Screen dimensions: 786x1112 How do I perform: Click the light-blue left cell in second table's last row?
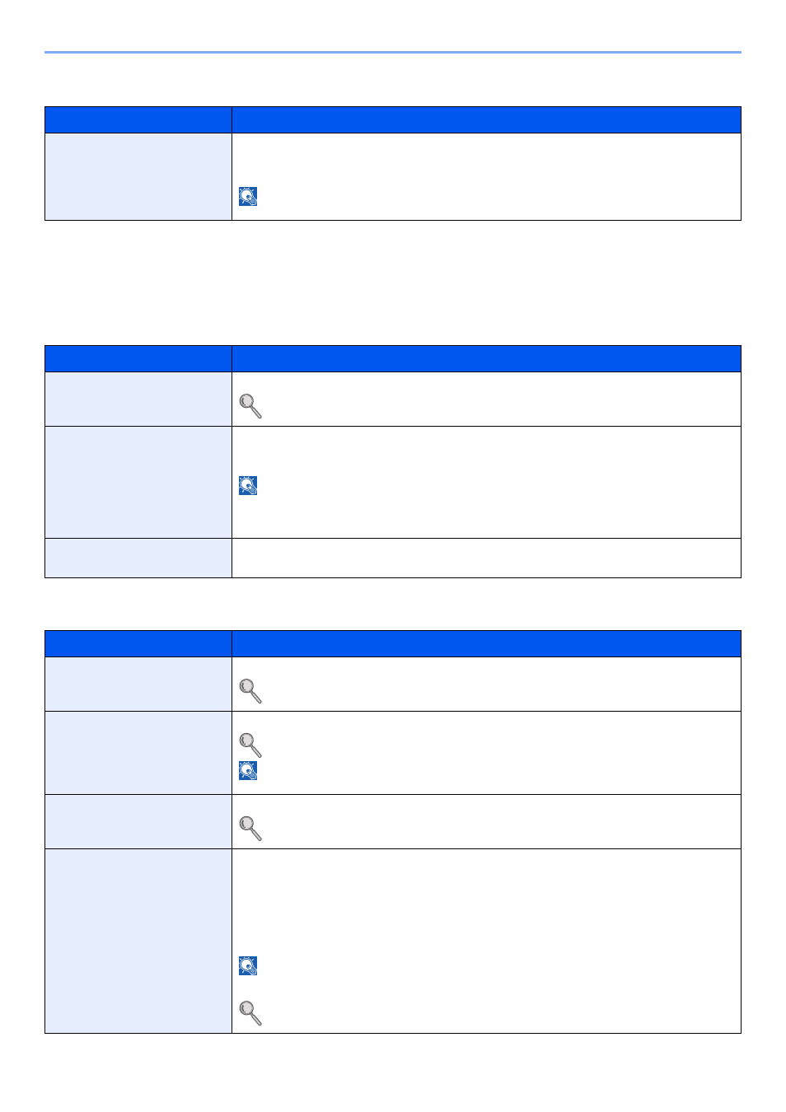[x=138, y=558]
